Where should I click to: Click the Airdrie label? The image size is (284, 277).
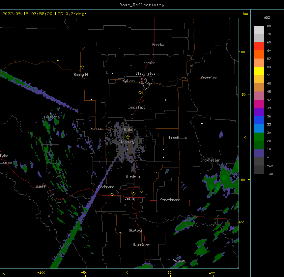pos(133,177)
